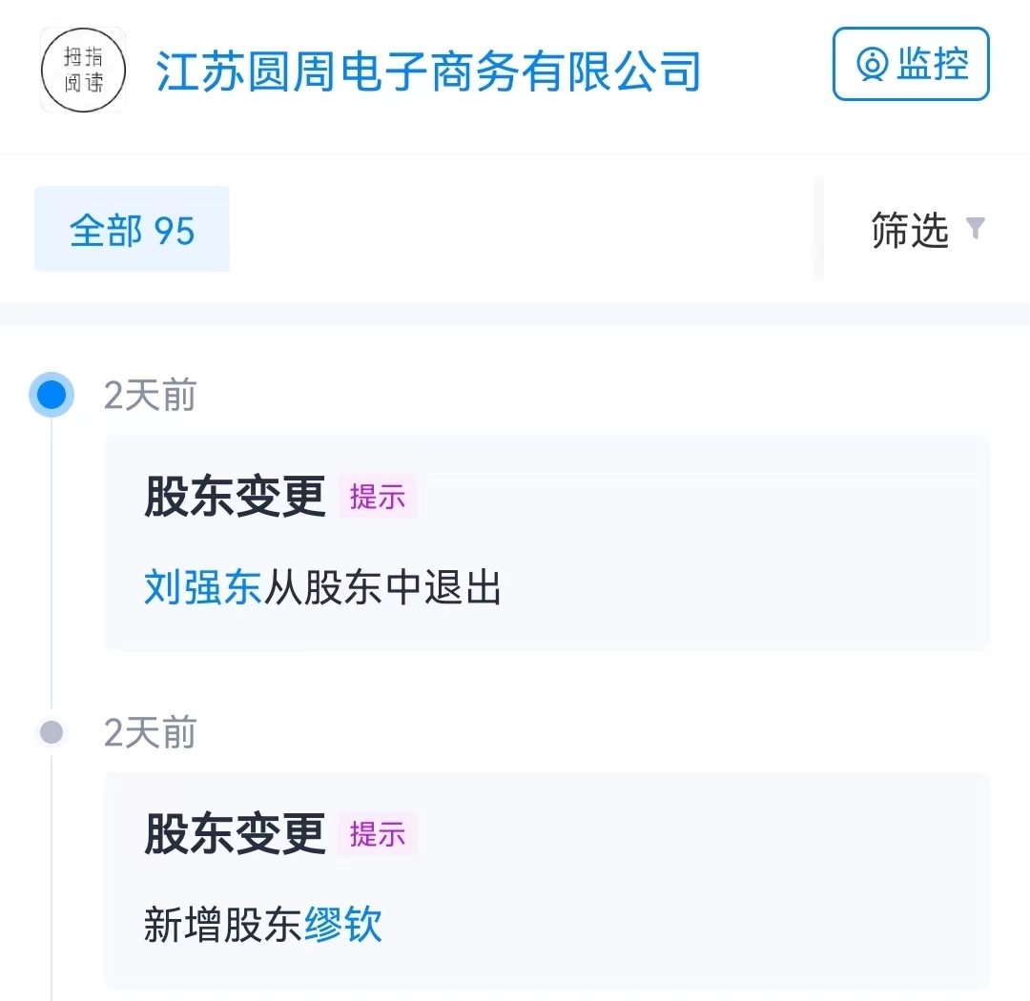Click the blue timeline dot at top
The image size is (1030, 1001).
tap(51, 394)
